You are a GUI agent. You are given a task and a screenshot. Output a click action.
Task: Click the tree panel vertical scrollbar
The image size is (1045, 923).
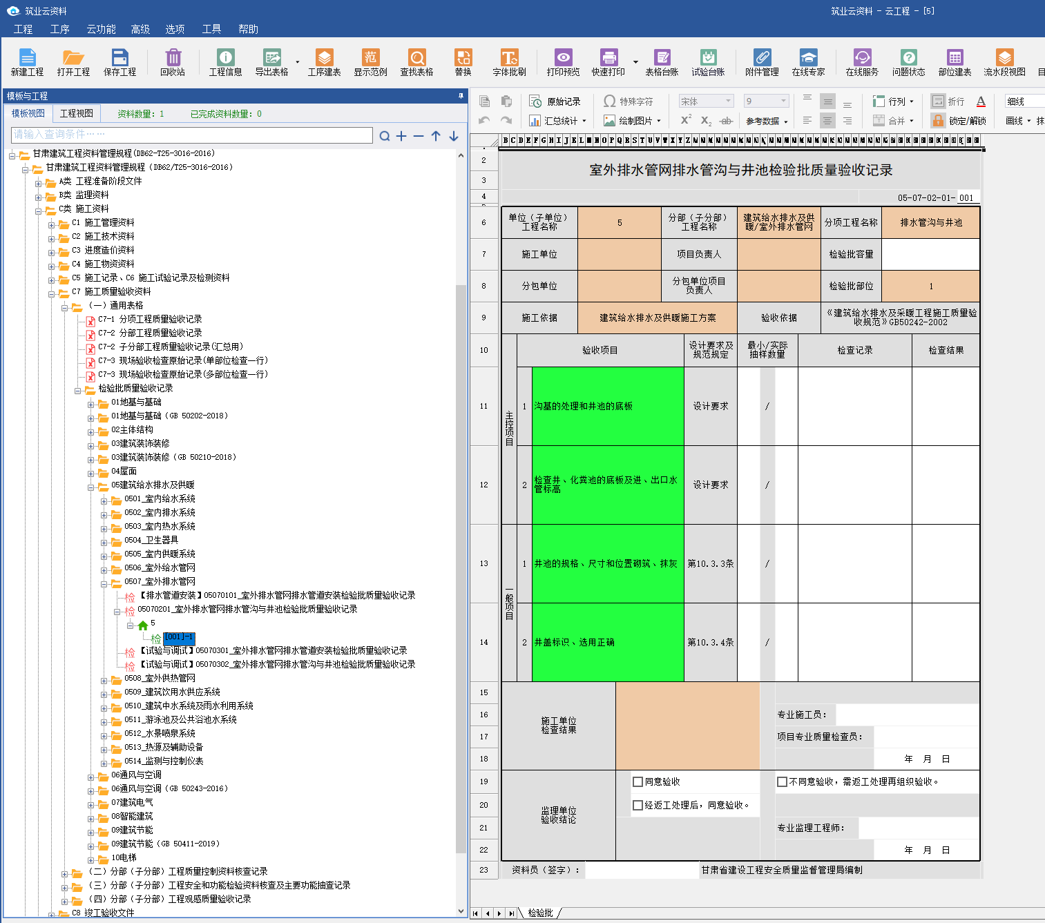[461, 569]
